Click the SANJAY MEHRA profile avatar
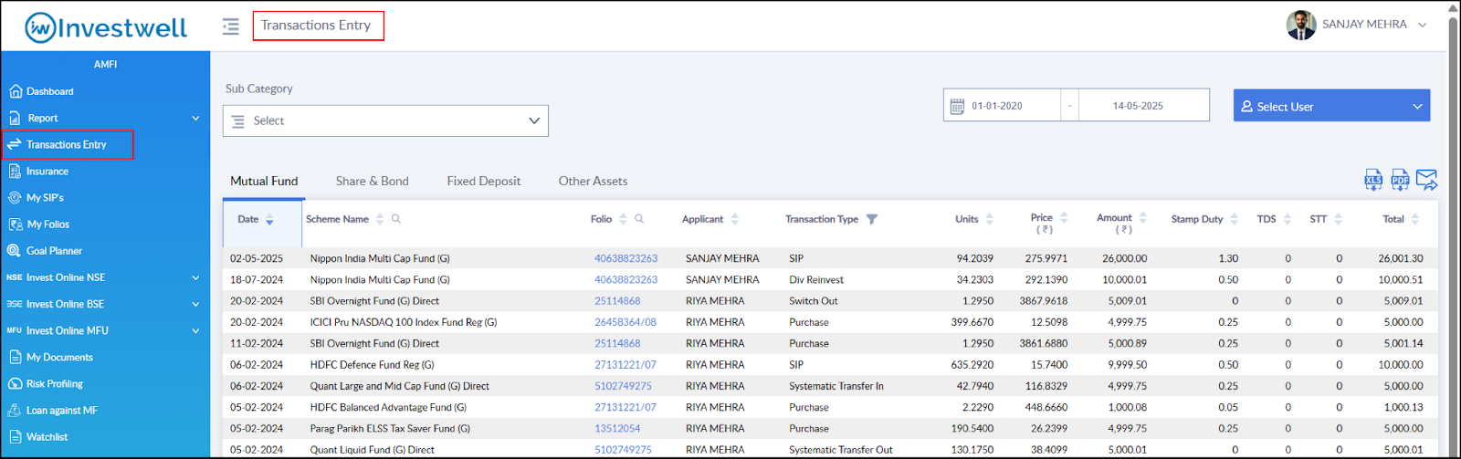This screenshot has width=1461, height=459. click(1300, 25)
